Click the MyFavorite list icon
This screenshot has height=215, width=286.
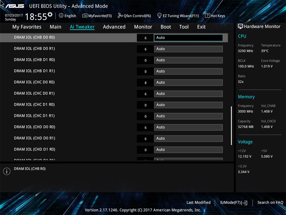click(85, 16)
